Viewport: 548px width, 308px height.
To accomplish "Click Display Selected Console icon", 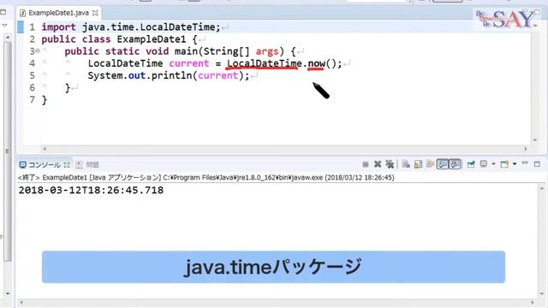I will coord(484,163).
